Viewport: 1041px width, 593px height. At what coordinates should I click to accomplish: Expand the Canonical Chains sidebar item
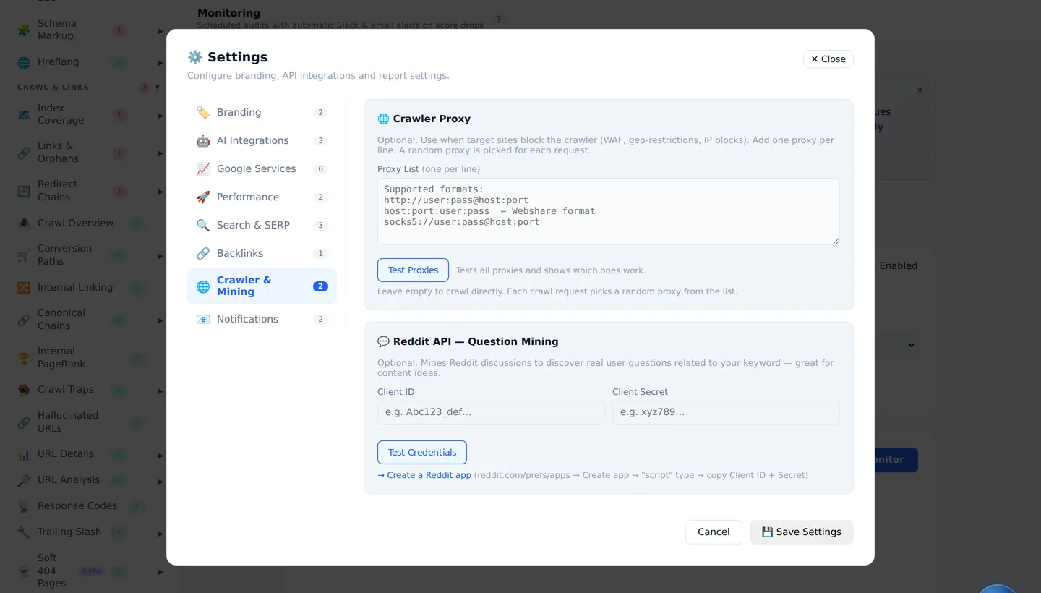point(160,320)
